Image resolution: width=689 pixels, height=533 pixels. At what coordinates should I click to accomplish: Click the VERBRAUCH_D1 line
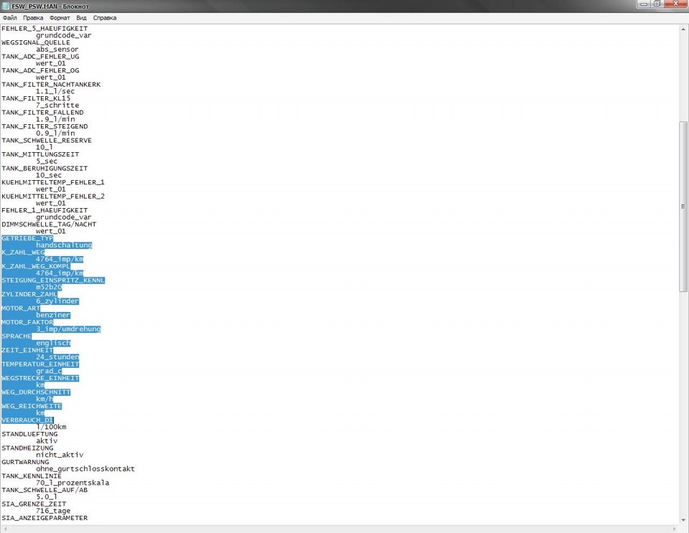(27, 420)
